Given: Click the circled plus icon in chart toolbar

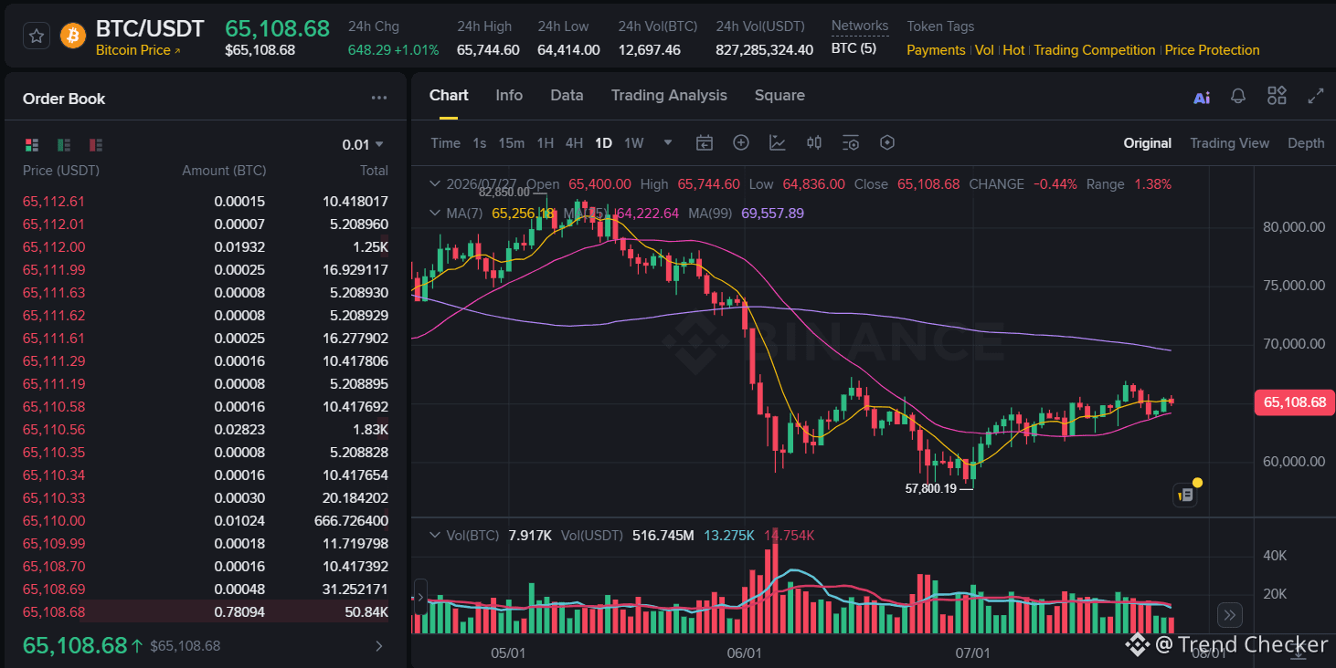Looking at the screenshot, I should pos(741,142).
